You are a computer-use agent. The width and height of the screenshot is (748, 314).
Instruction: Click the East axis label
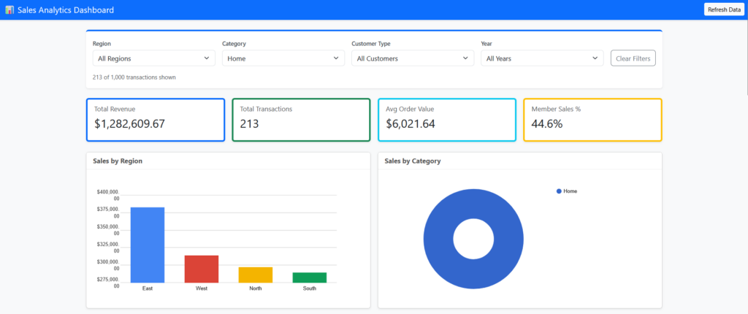coord(148,288)
